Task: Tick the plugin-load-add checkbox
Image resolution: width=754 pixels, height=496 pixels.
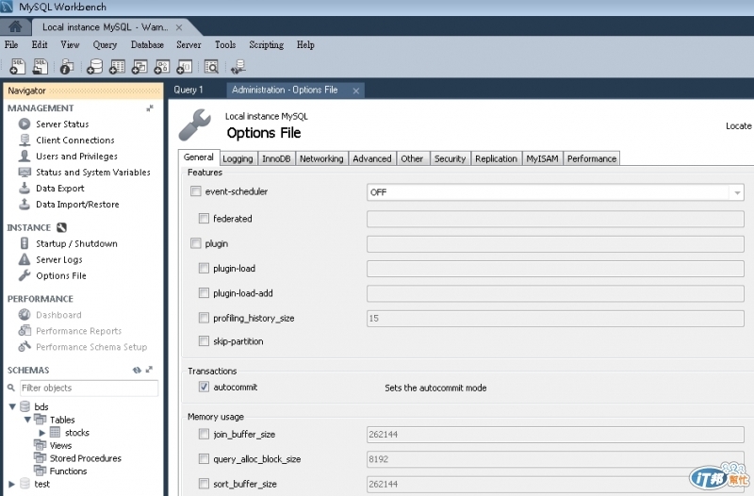Action: tap(204, 292)
